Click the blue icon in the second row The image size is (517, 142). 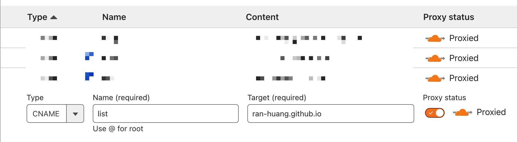click(89, 56)
